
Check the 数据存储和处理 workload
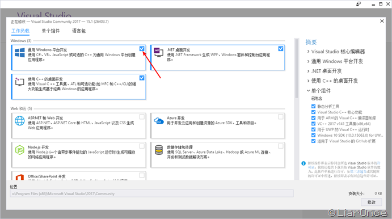[x=281, y=146]
